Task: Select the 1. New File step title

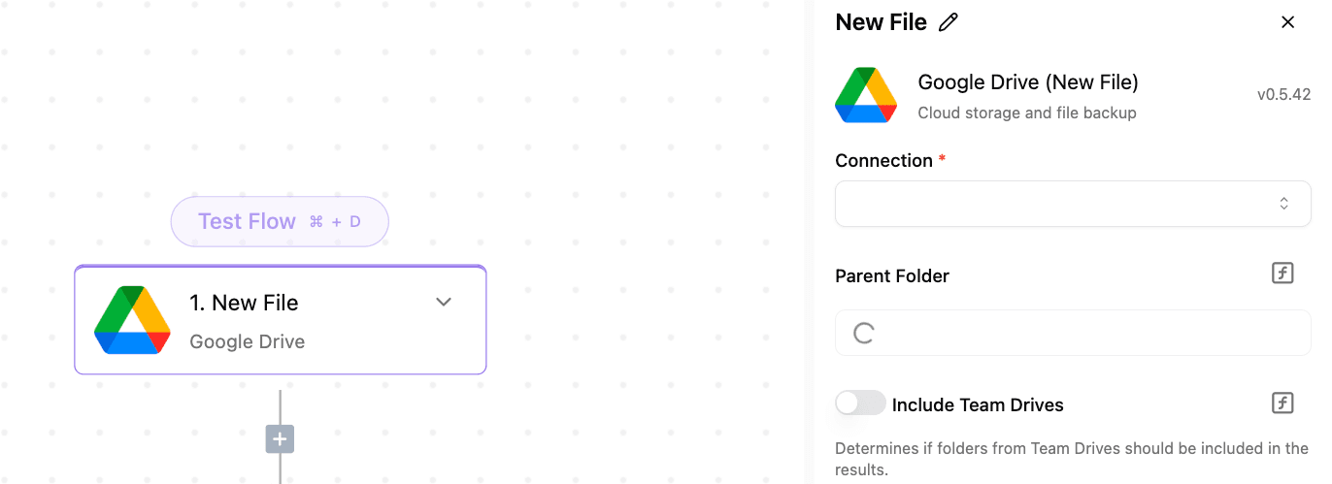Action: [244, 303]
